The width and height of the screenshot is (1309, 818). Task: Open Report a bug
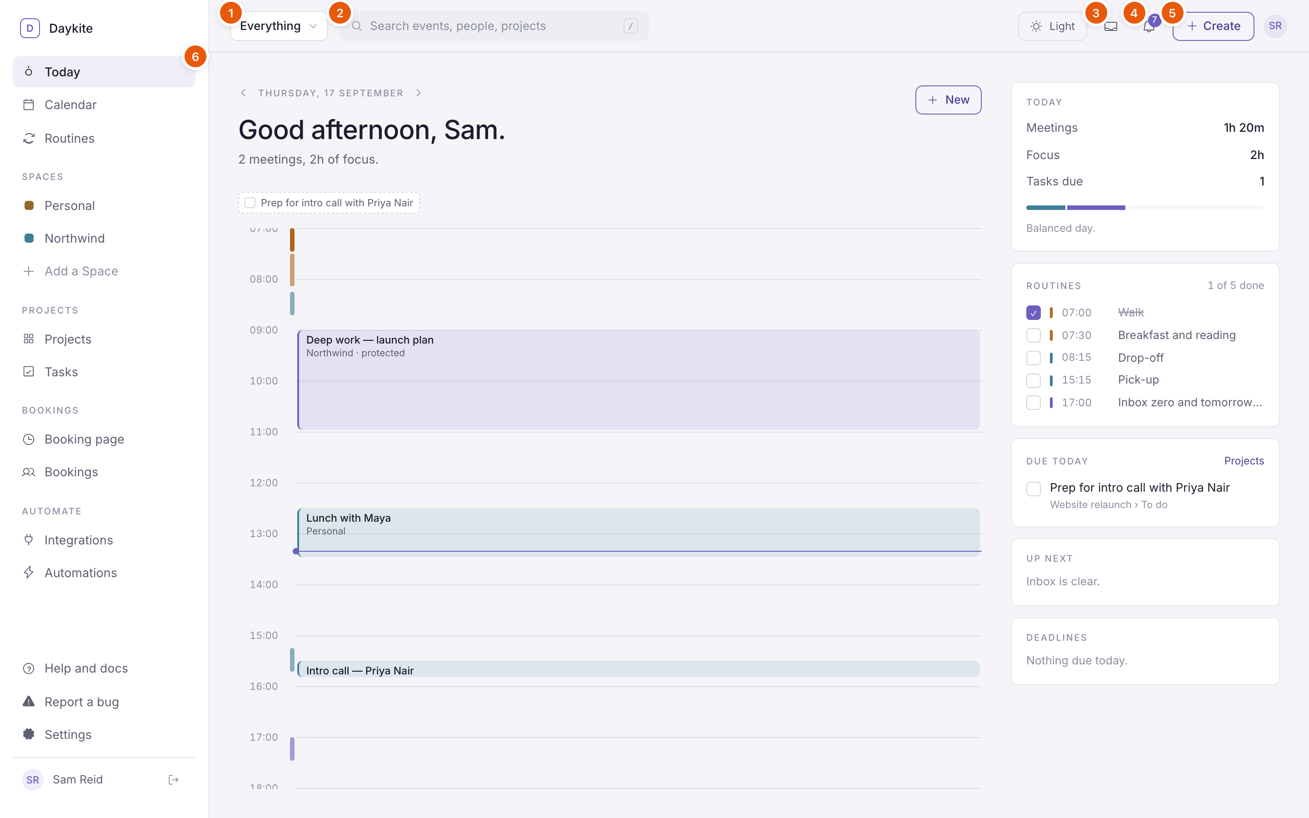pyautogui.click(x=104, y=702)
